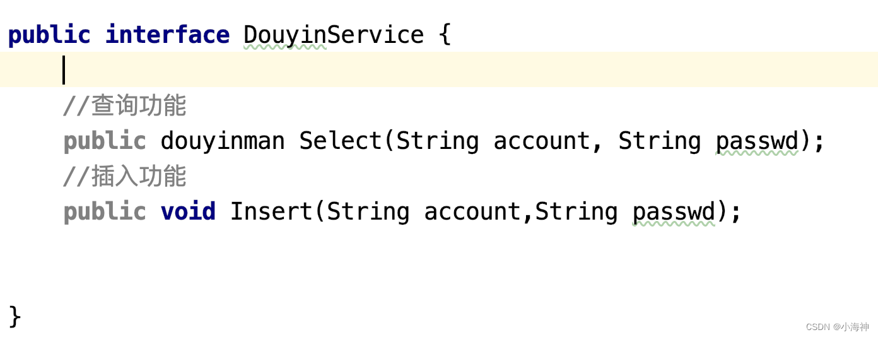
Task: Place cursor on the empty highlighted line
Action: [x=439, y=69]
